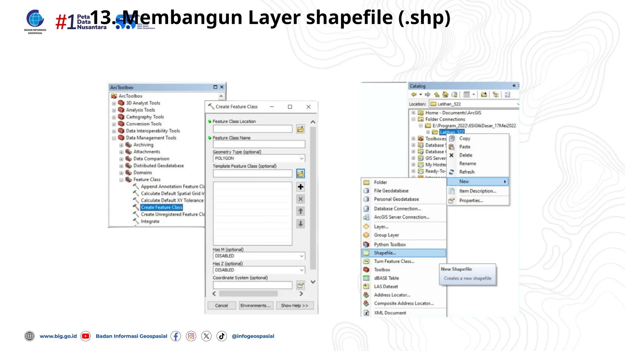
Task: Expand the 3D Analyst Tools toolbox
Action: [114, 103]
